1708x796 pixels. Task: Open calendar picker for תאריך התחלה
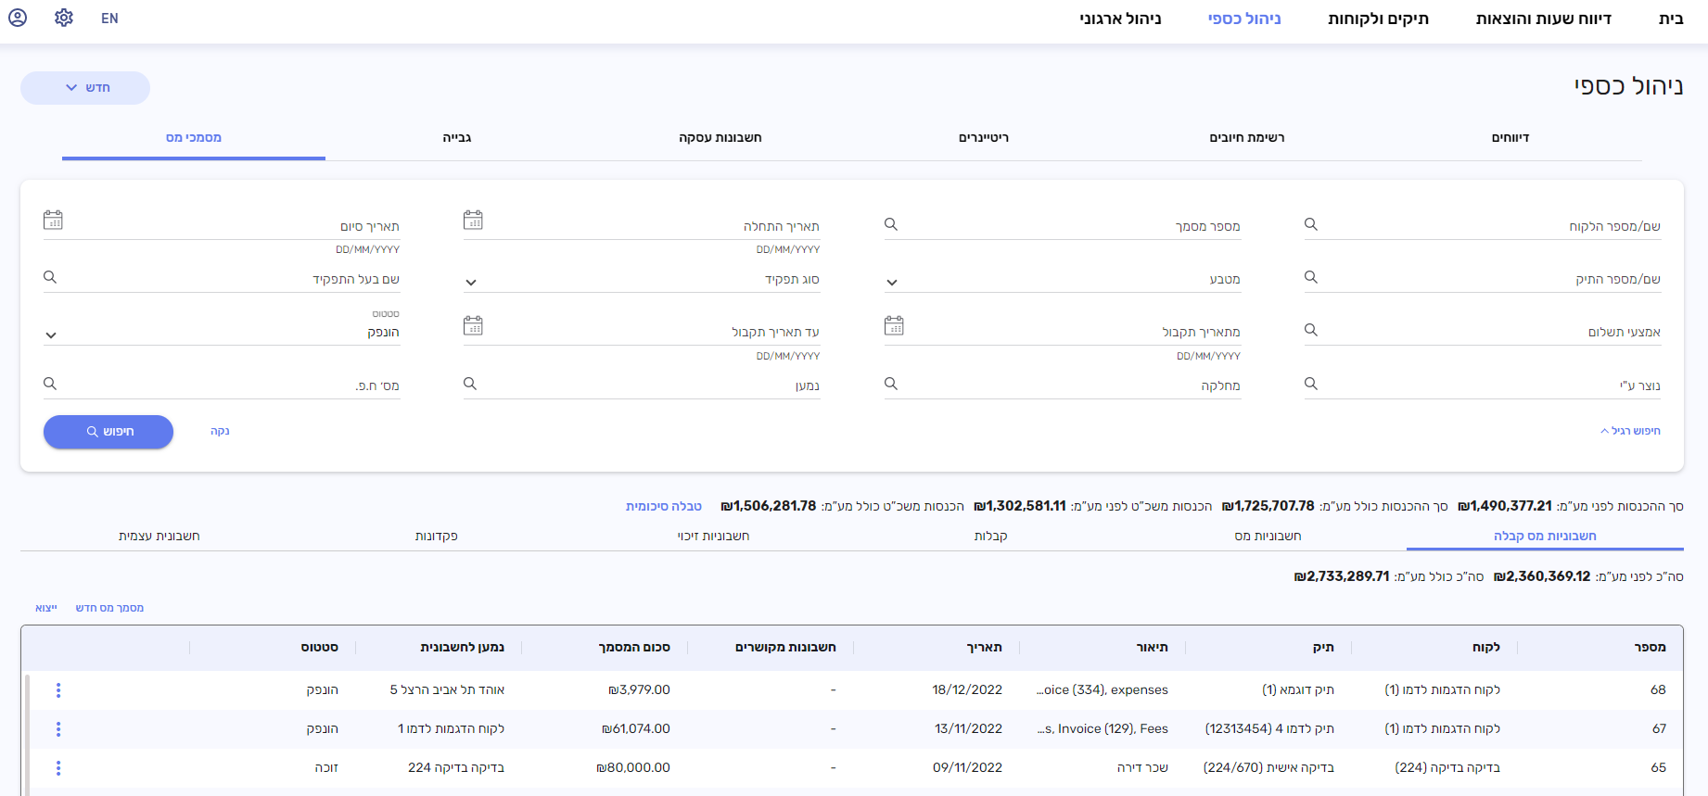473,221
